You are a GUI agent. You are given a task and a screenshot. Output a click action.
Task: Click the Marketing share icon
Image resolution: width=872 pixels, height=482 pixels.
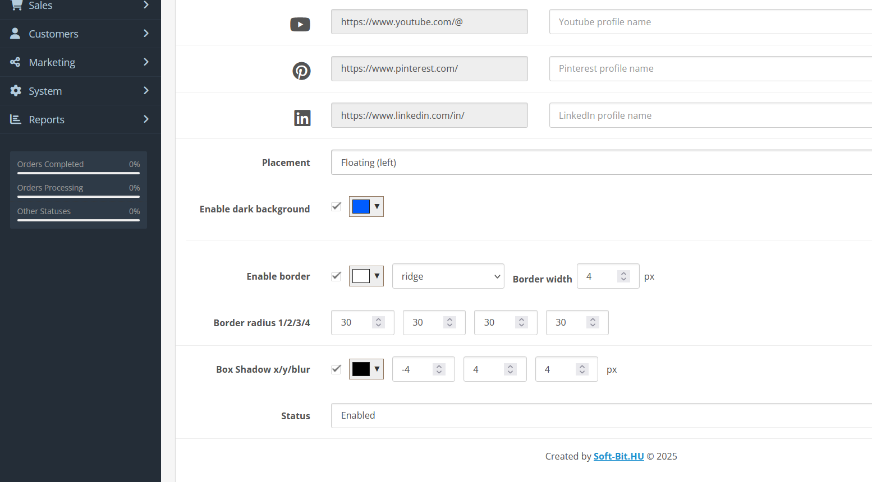click(16, 62)
